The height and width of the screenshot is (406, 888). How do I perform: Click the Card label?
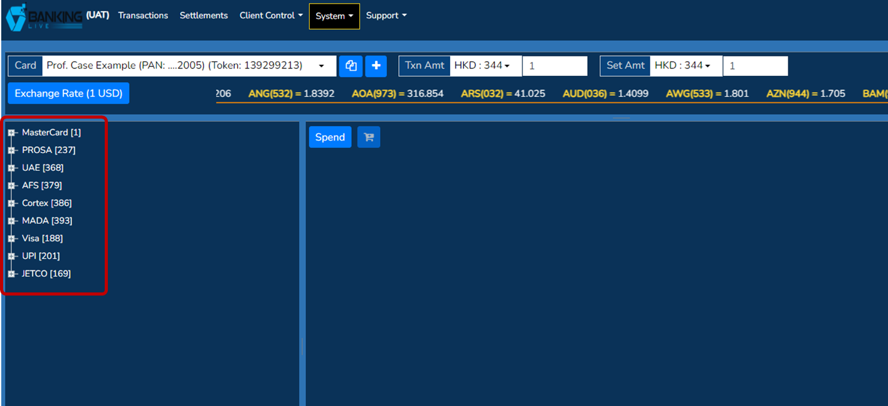click(25, 66)
